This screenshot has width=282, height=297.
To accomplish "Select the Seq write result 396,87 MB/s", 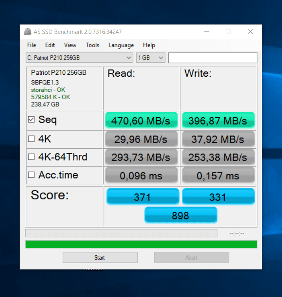I will click(218, 120).
